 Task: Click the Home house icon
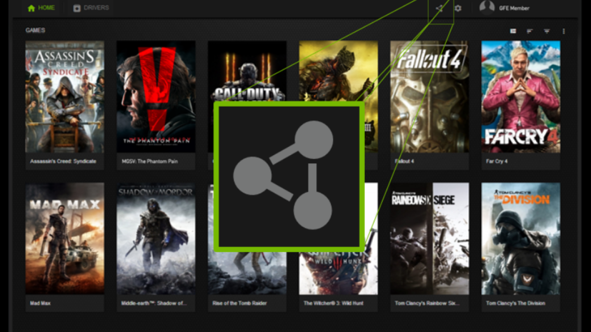(x=31, y=8)
